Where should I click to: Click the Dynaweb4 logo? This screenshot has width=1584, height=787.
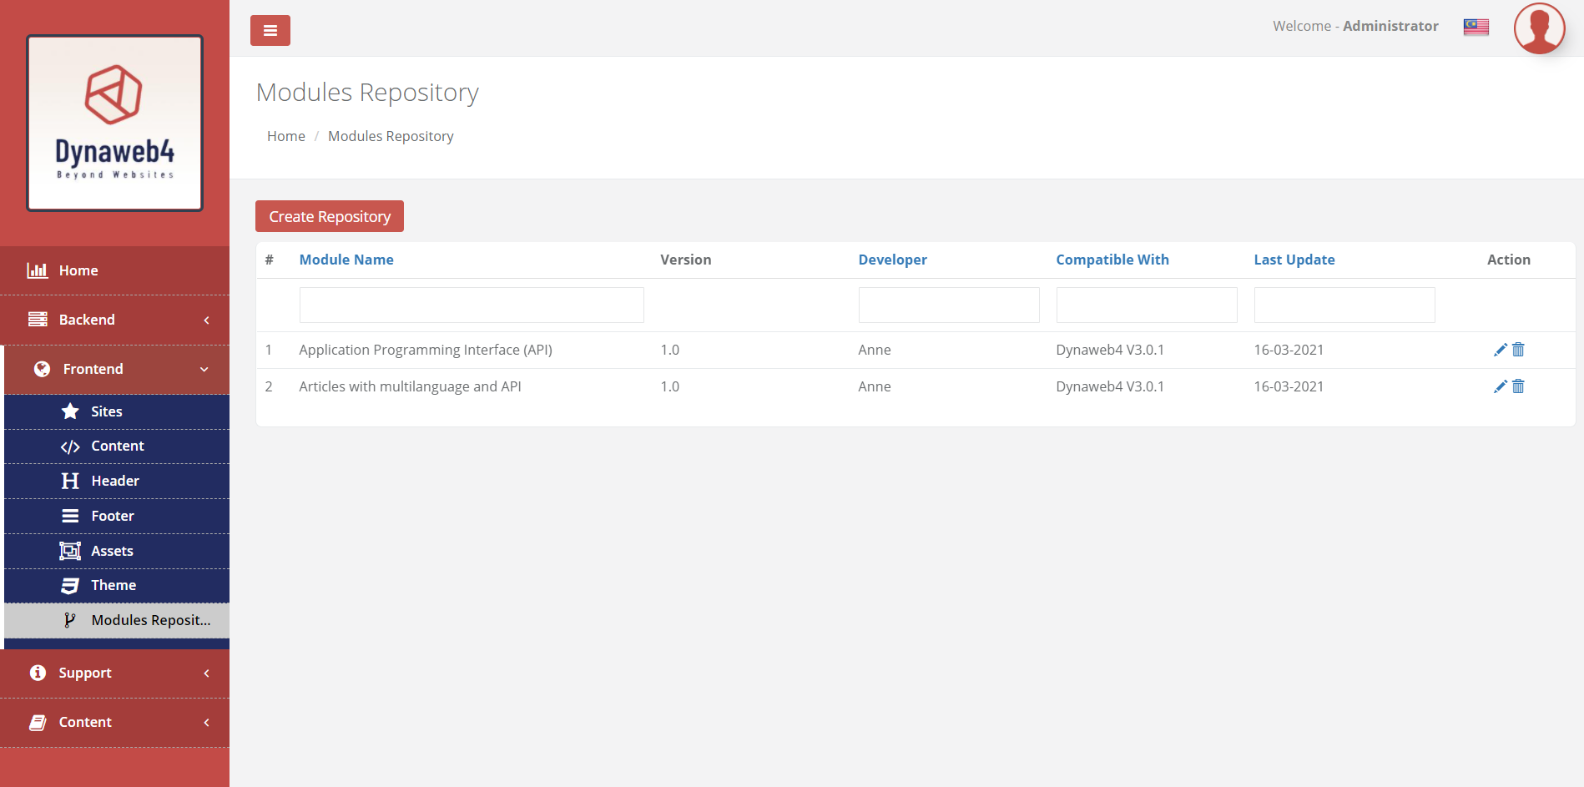coord(115,123)
